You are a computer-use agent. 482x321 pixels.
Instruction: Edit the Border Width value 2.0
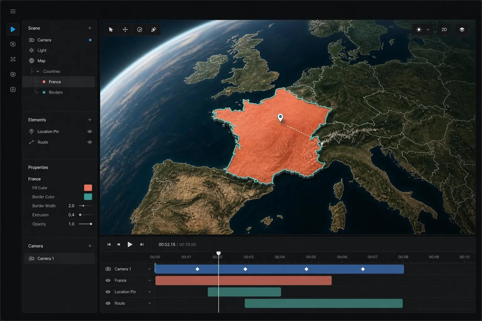[x=72, y=206]
